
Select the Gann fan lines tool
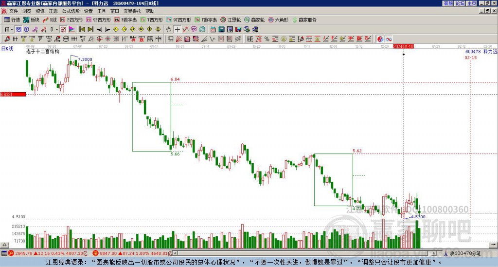pos(179,39)
